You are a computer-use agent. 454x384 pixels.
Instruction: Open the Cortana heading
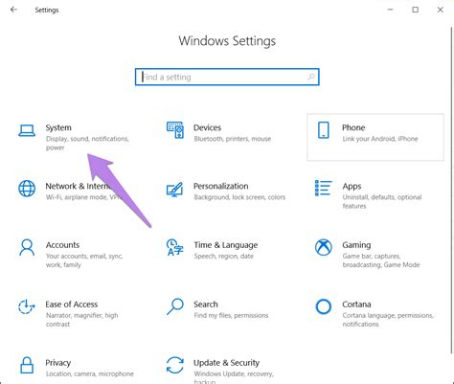[356, 305]
